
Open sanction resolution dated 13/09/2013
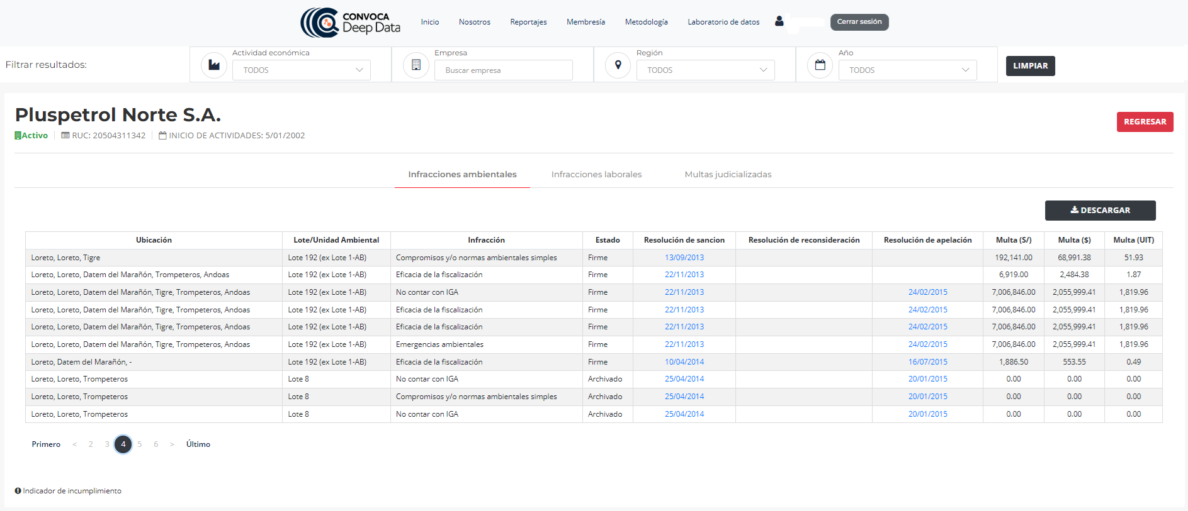[x=684, y=258]
